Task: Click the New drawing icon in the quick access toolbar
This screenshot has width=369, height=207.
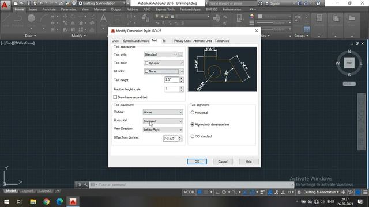Action: [16, 3]
